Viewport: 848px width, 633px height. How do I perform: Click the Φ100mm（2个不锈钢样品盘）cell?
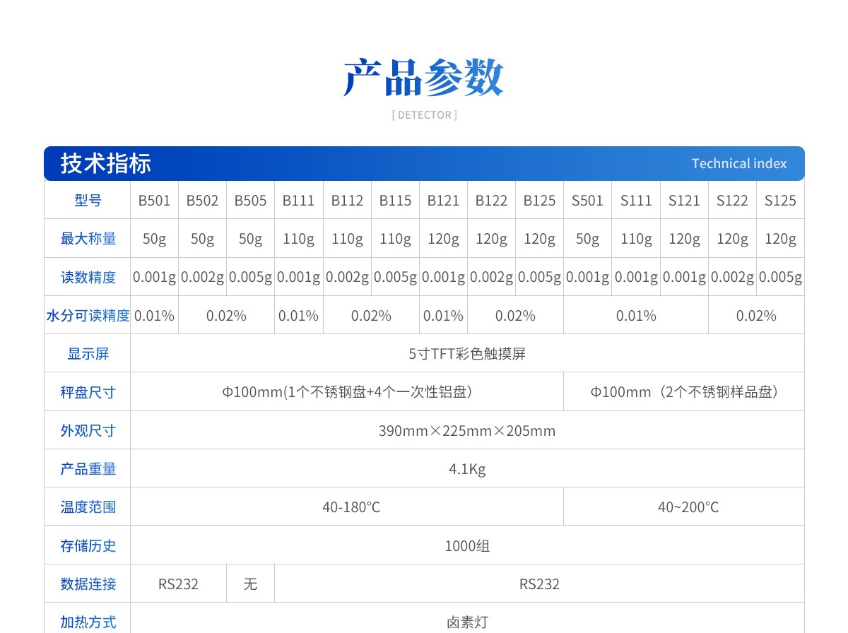pyautogui.click(x=684, y=392)
